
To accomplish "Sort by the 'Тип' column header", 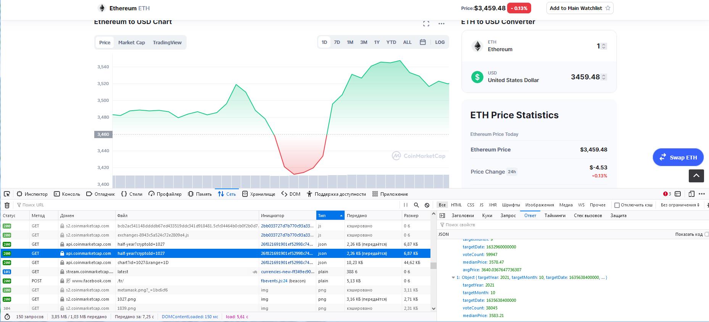I will click(330, 216).
